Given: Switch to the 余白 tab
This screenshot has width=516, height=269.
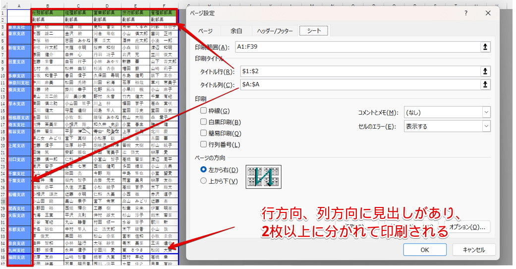Looking at the screenshot, I should coord(236,31).
